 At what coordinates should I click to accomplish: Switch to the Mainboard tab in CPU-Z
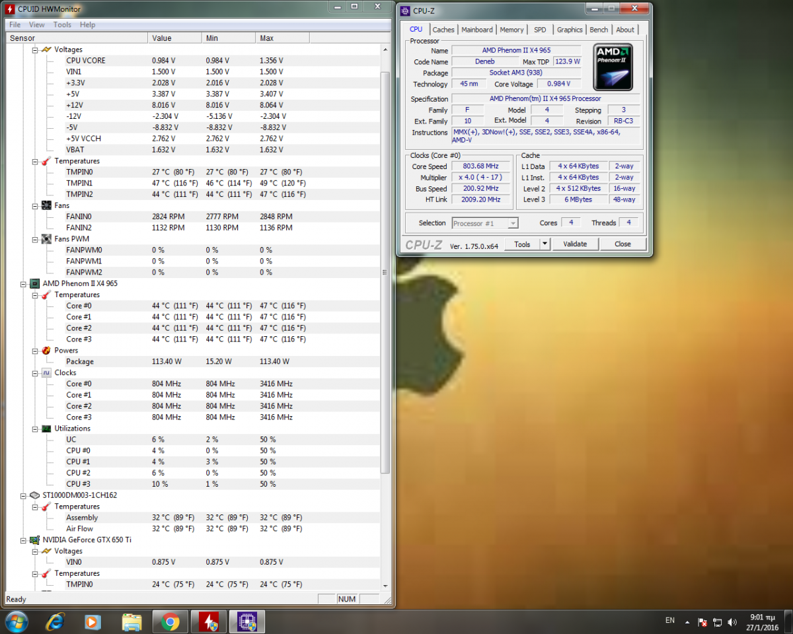[477, 30]
